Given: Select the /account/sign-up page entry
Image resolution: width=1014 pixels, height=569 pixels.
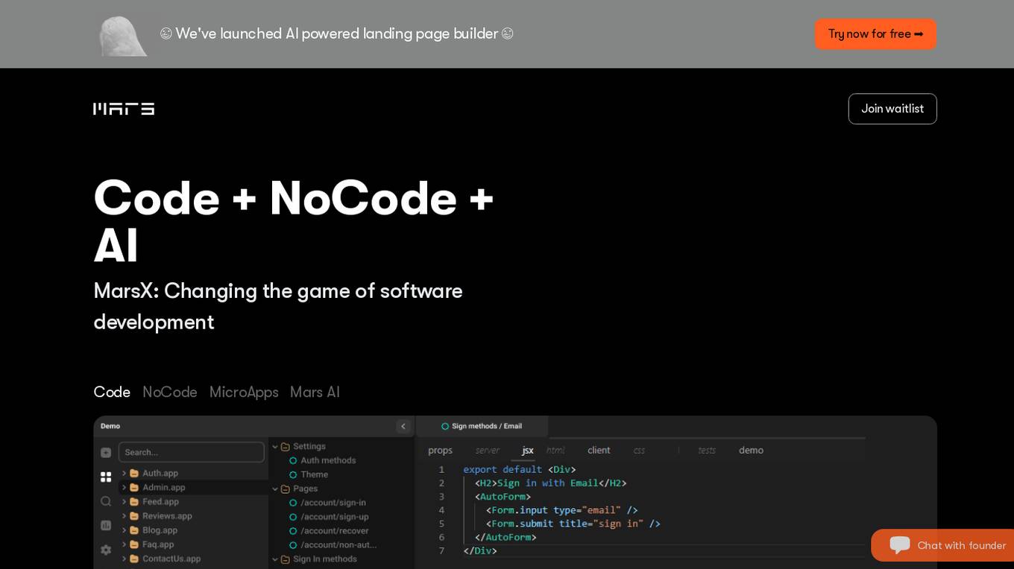Looking at the screenshot, I should pos(335,517).
